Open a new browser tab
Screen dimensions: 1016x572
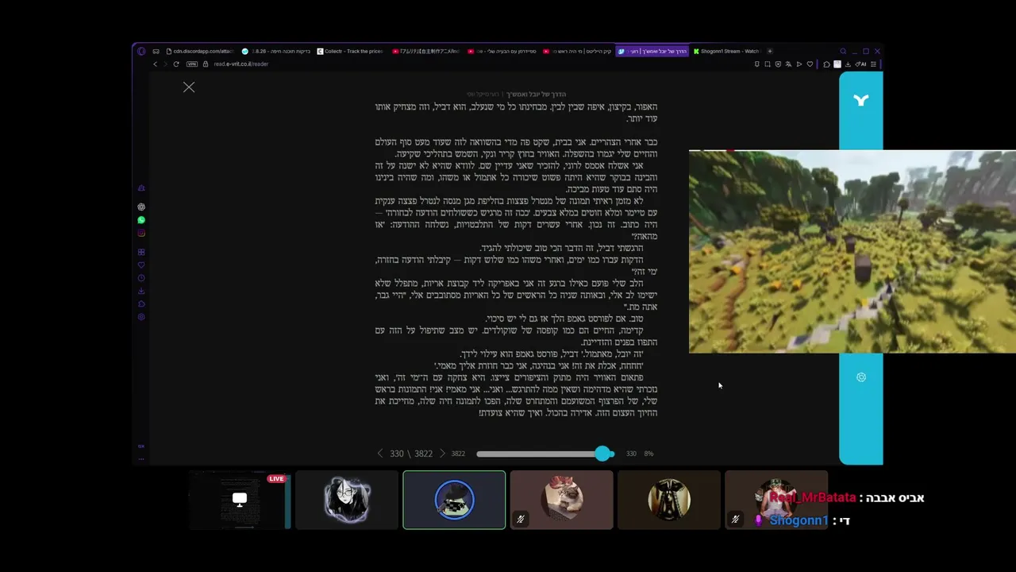click(x=769, y=52)
